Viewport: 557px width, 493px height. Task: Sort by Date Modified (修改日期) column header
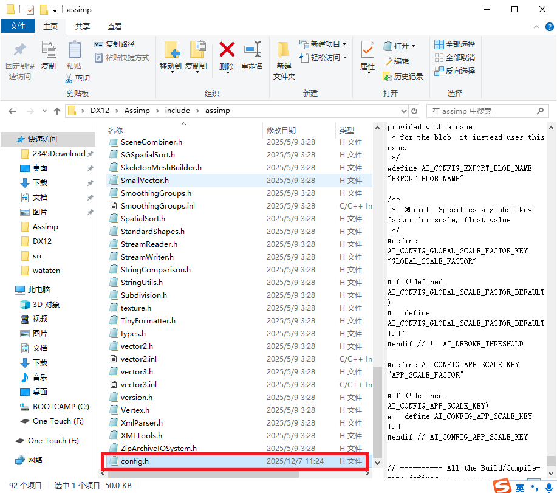281,131
